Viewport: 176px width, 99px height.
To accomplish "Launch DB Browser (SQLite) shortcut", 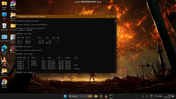I will click(x=13, y=39).
